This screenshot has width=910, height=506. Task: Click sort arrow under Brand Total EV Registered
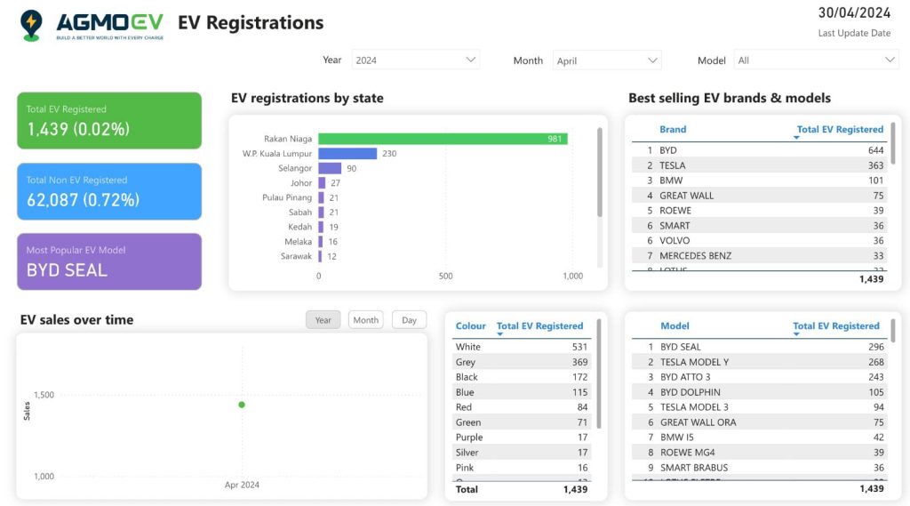click(796, 139)
